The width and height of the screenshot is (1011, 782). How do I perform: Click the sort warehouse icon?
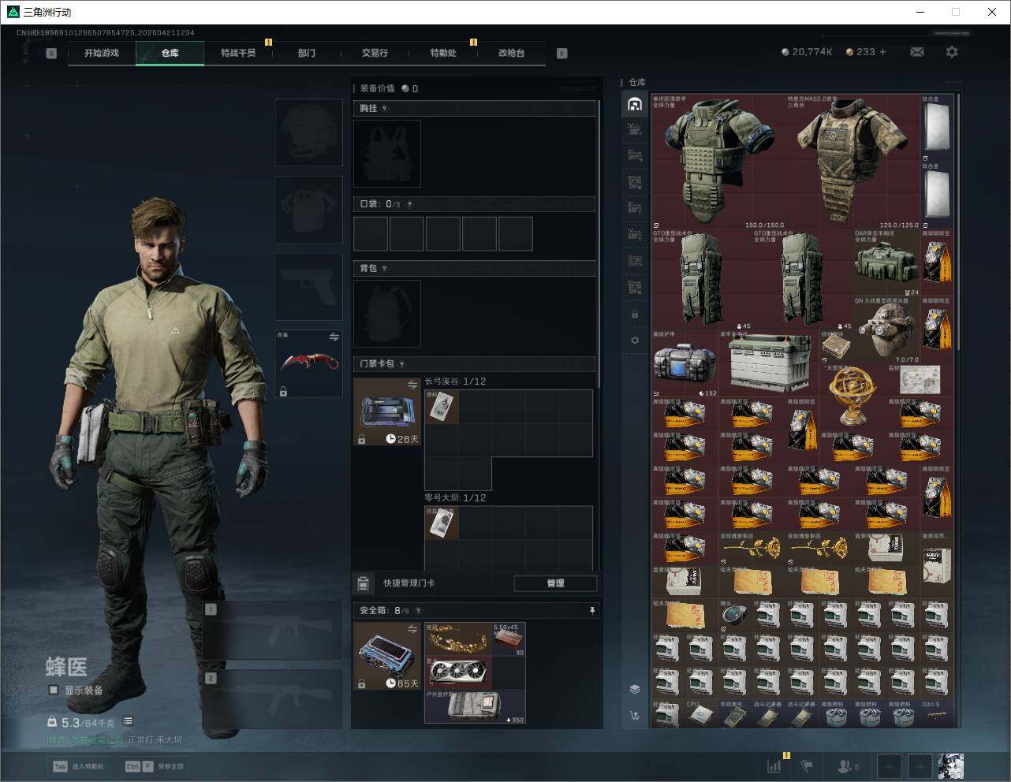click(635, 716)
